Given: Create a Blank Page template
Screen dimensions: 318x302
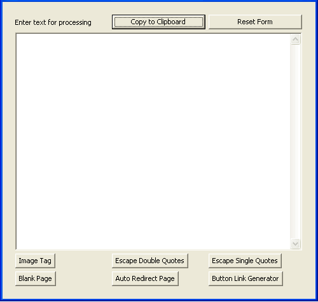Looking at the screenshot, I should click(x=36, y=278).
